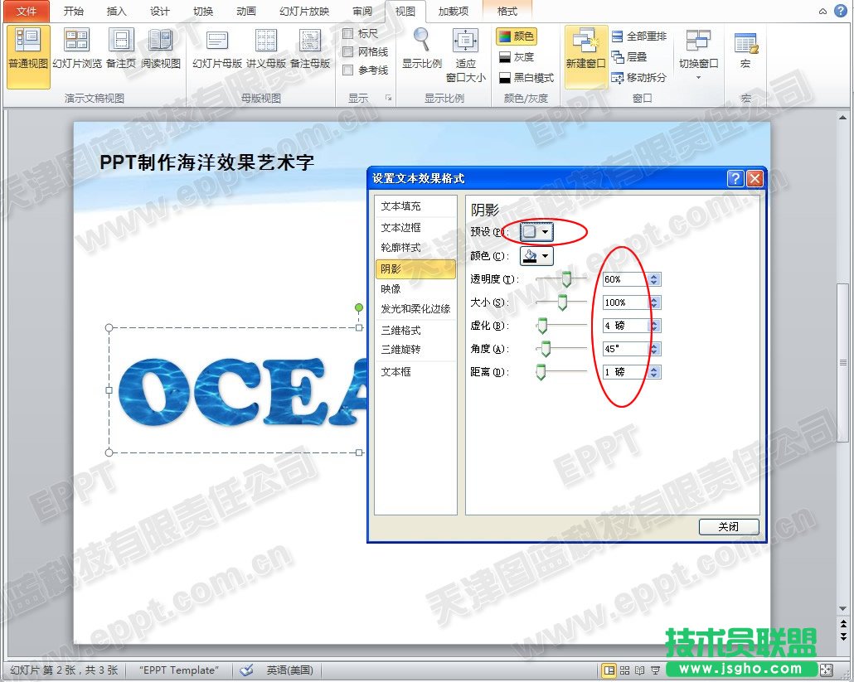Enable the 标尺 ruler checkbox
This screenshot has width=854, height=682.
pos(348,34)
